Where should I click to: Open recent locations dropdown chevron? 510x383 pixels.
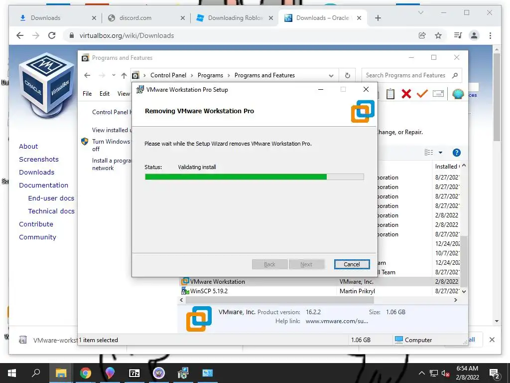click(x=114, y=75)
